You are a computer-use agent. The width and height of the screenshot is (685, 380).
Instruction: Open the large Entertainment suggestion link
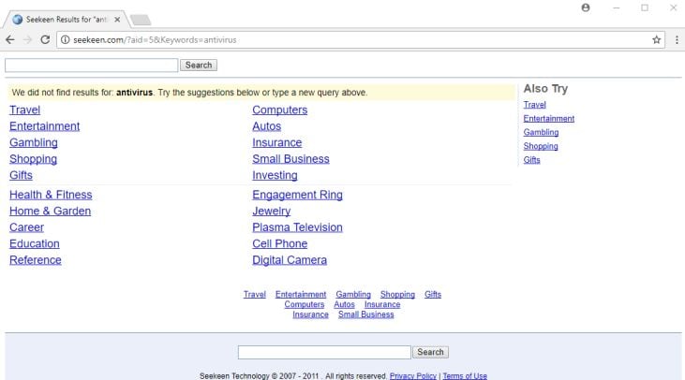tap(45, 126)
